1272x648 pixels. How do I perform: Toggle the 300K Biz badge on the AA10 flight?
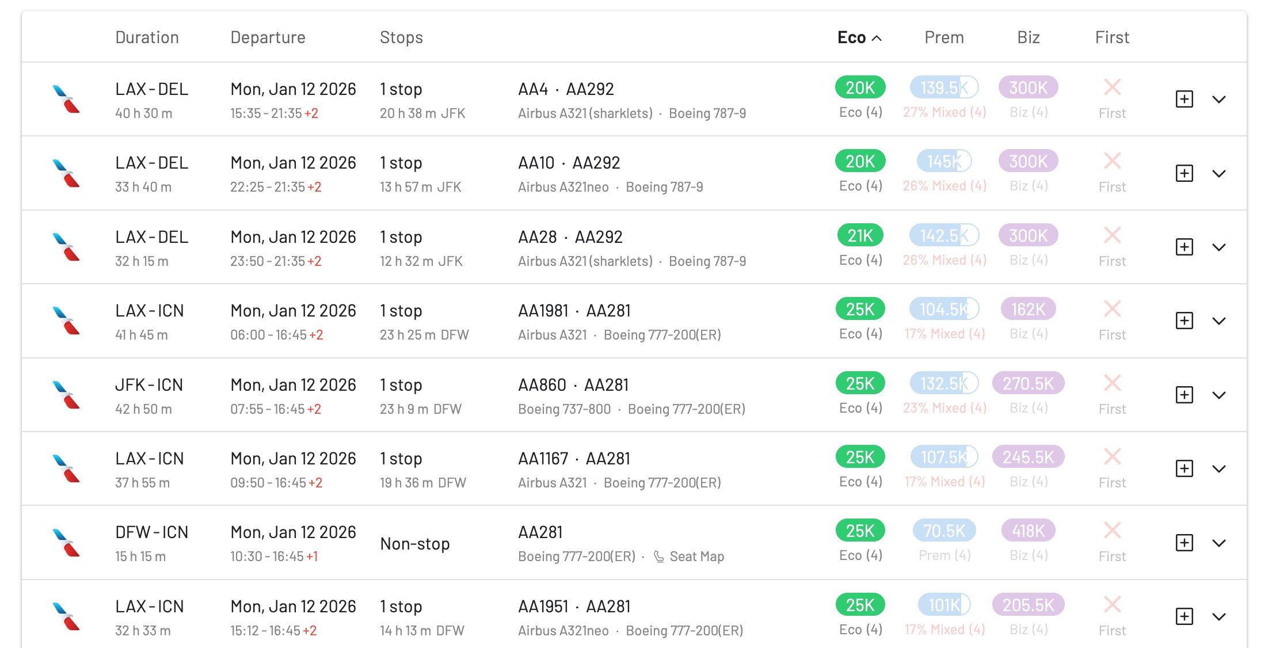coord(1028,162)
